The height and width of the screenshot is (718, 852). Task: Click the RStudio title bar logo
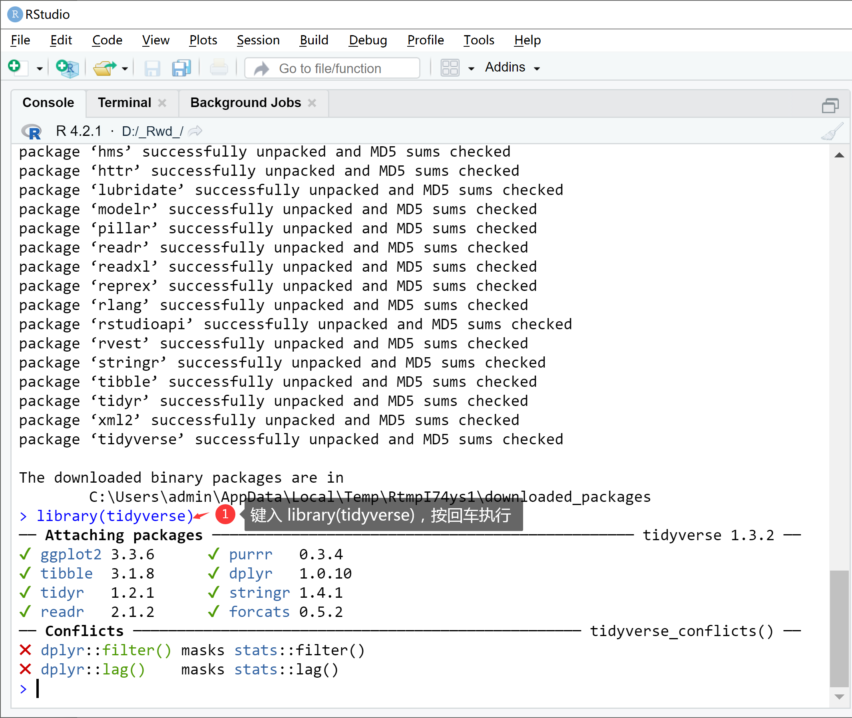click(15, 14)
